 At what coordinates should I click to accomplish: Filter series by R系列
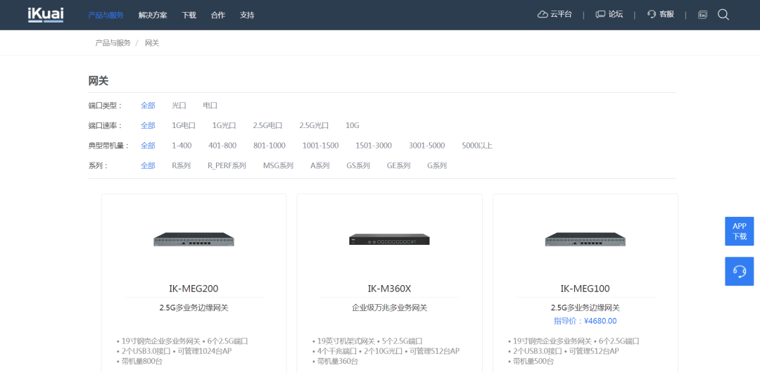tap(182, 165)
